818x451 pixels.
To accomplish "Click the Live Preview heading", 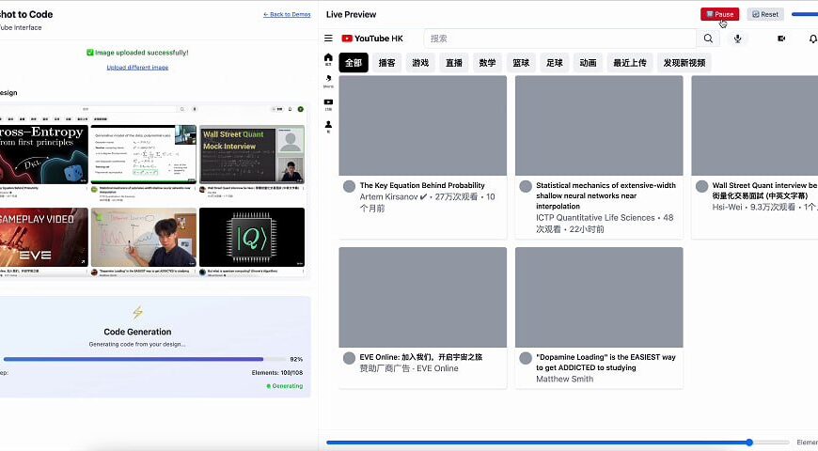I will pos(351,14).
